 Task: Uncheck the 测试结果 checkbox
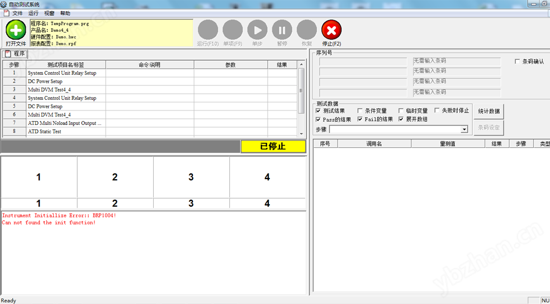coord(318,110)
